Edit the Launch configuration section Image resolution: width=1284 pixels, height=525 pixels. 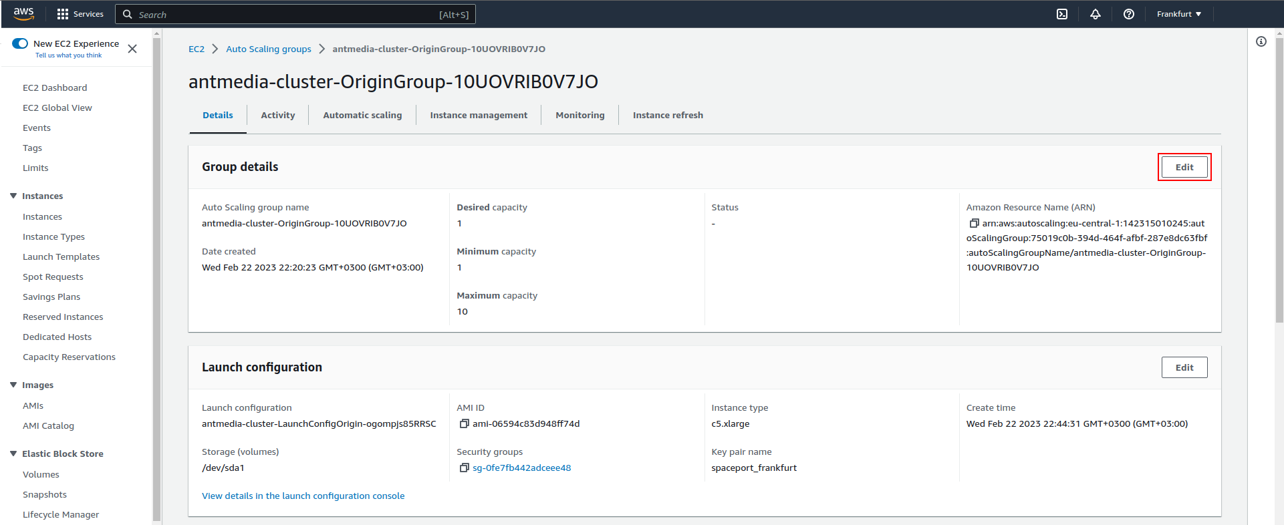click(1184, 367)
